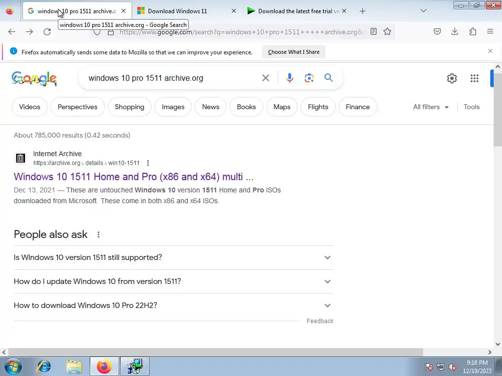Click the vertical scrollbar down arrow

pyautogui.click(x=498, y=344)
